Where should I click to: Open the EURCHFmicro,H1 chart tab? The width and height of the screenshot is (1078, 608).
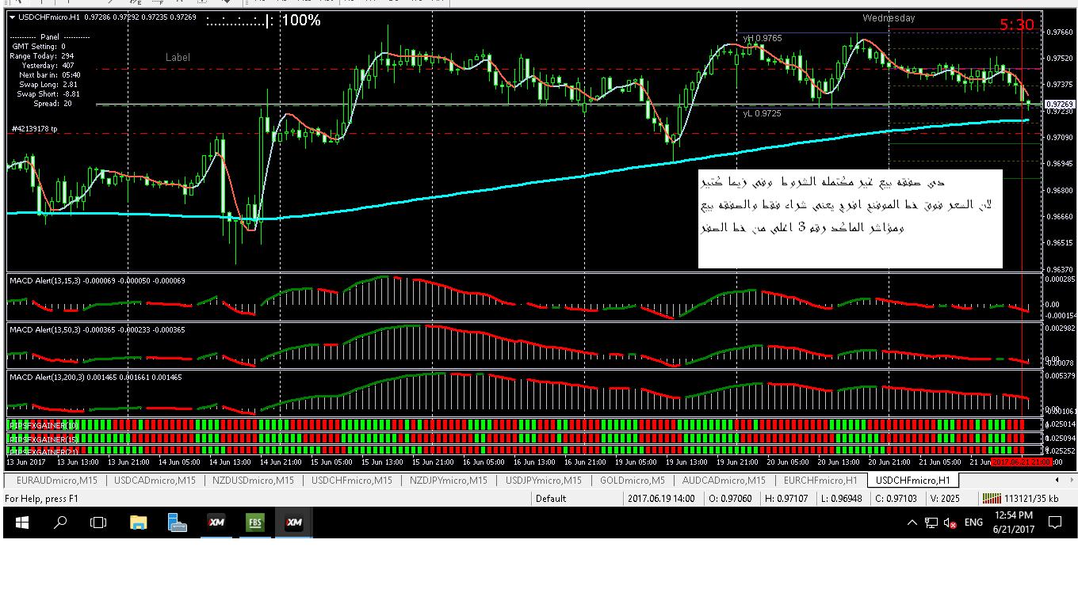tap(820, 481)
